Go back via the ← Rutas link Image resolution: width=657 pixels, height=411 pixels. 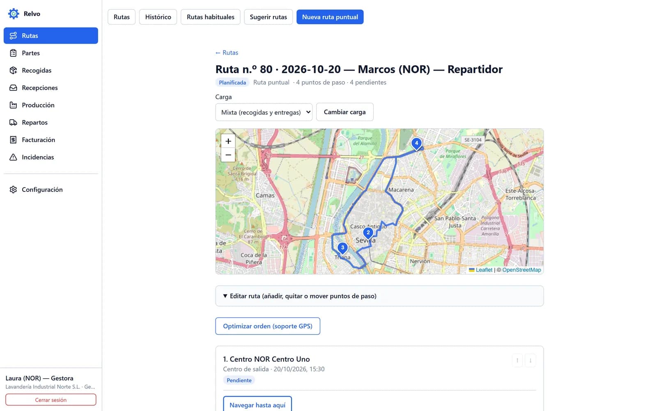tap(227, 53)
